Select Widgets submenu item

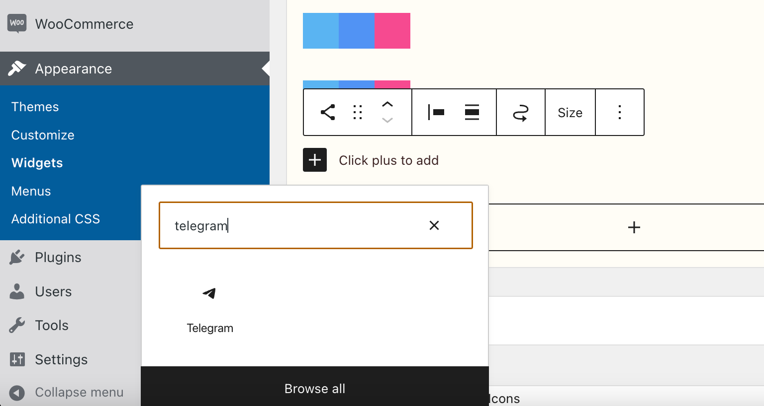(37, 163)
